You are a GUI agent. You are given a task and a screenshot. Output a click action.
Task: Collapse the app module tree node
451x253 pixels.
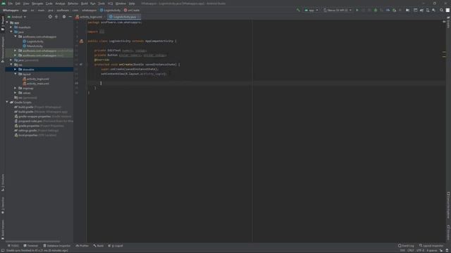tap(7, 22)
